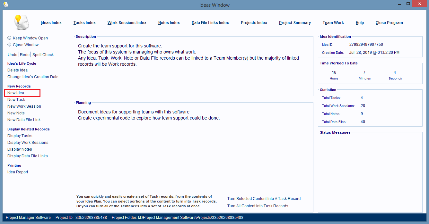Click the line 'Create the team support for this software.'

pos(120,46)
